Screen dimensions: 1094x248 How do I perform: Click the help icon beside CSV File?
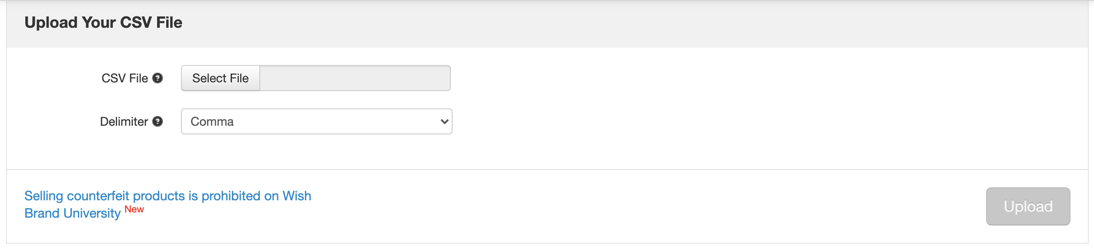[158, 78]
